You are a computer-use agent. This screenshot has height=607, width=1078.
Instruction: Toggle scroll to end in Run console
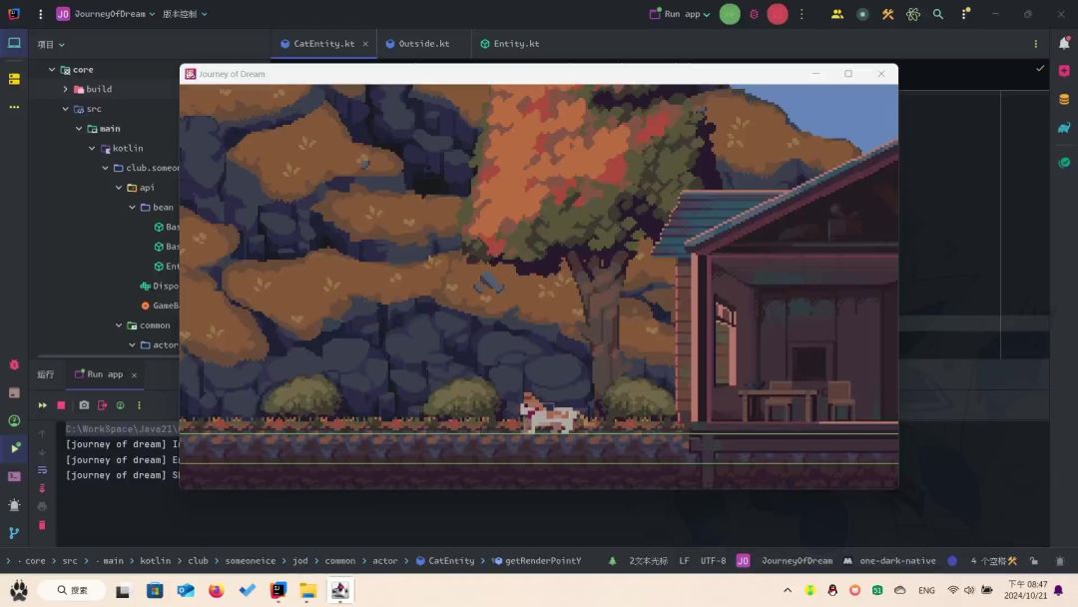[x=42, y=488]
